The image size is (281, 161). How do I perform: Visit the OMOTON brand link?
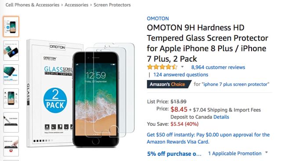tap(158, 18)
